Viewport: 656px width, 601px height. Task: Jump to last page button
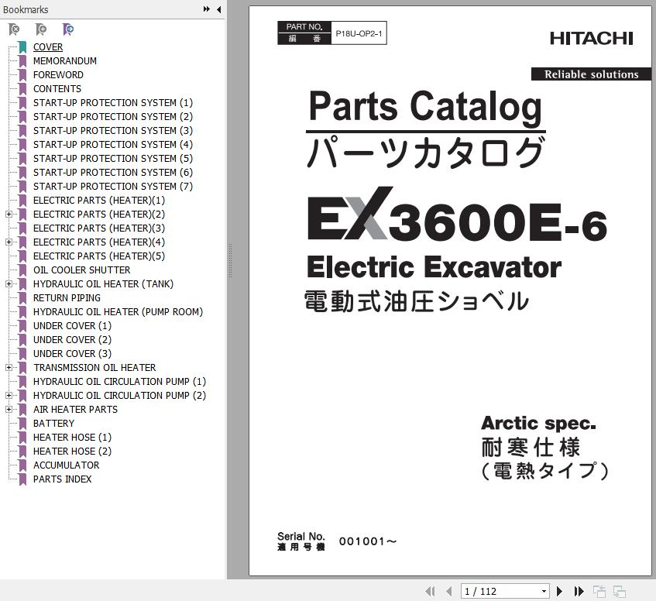click(579, 591)
